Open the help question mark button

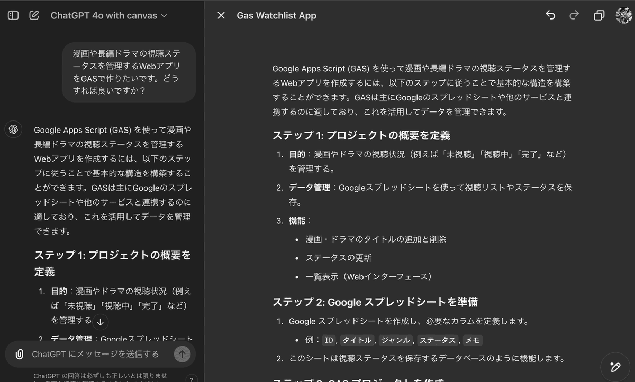pos(191,378)
